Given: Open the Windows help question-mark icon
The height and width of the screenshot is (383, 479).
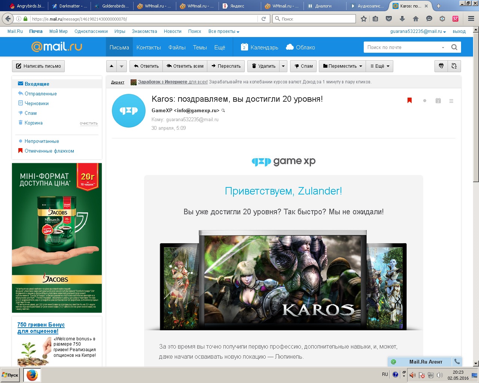Looking at the screenshot, I should [x=395, y=374].
